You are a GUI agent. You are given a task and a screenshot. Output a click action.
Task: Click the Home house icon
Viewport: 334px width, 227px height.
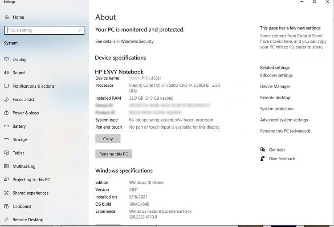(7, 17)
